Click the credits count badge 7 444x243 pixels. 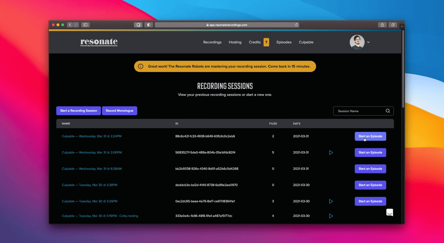(266, 42)
